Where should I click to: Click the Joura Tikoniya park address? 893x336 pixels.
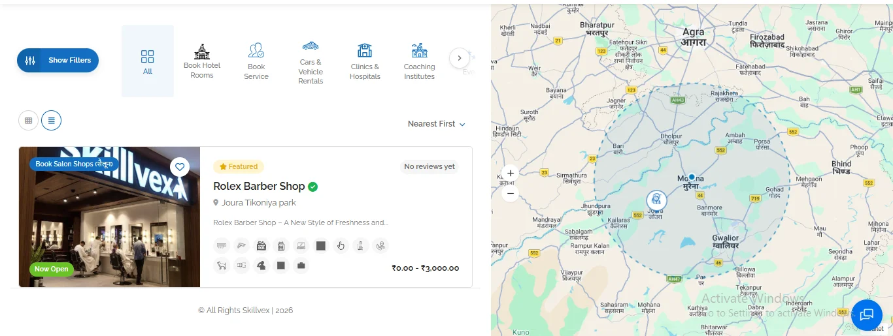259,203
